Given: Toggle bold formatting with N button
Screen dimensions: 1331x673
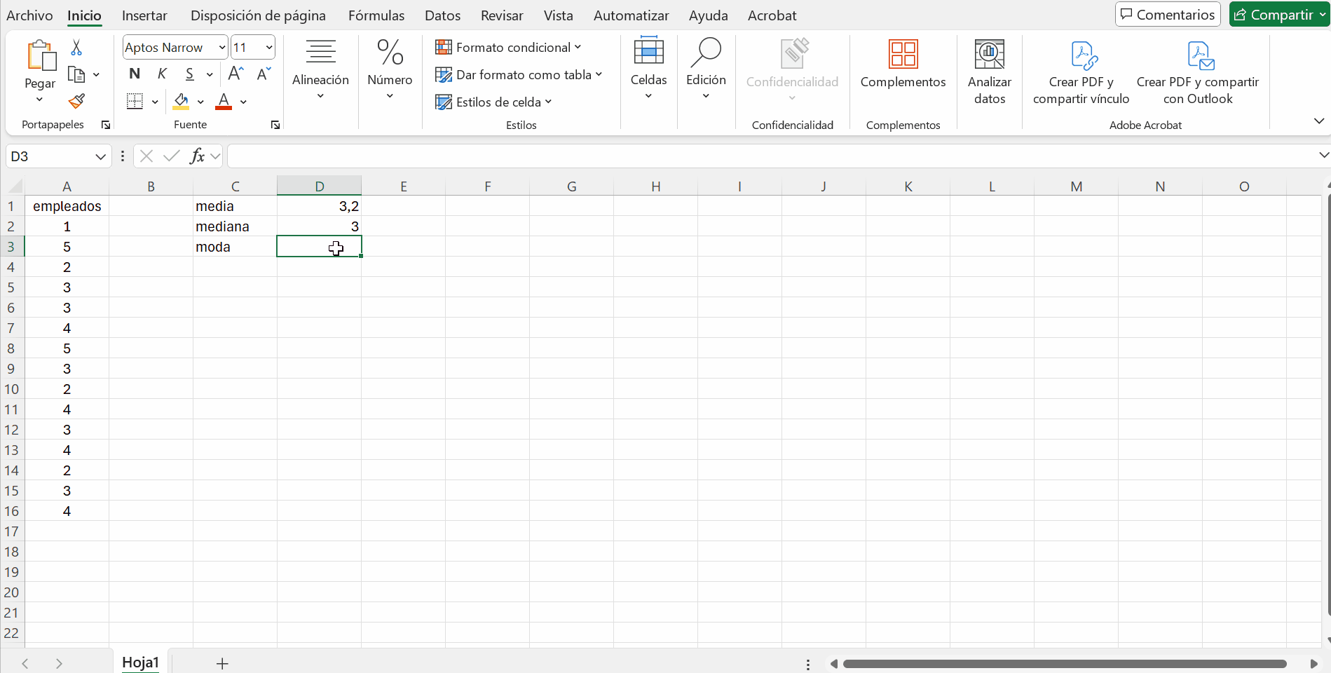Looking at the screenshot, I should pos(135,74).
